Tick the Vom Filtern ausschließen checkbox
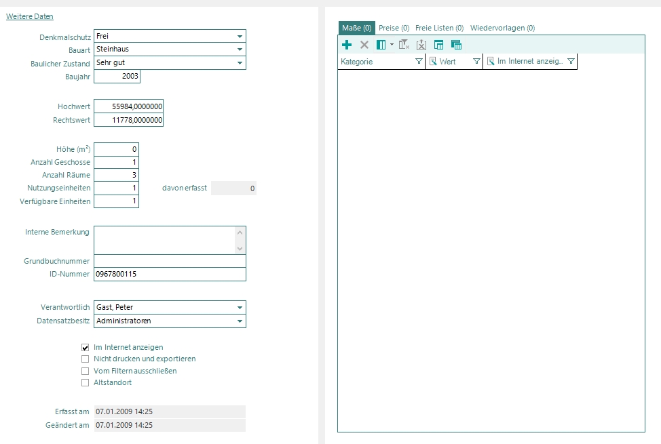Screen dimensions: 661x444 click(86, 371)
